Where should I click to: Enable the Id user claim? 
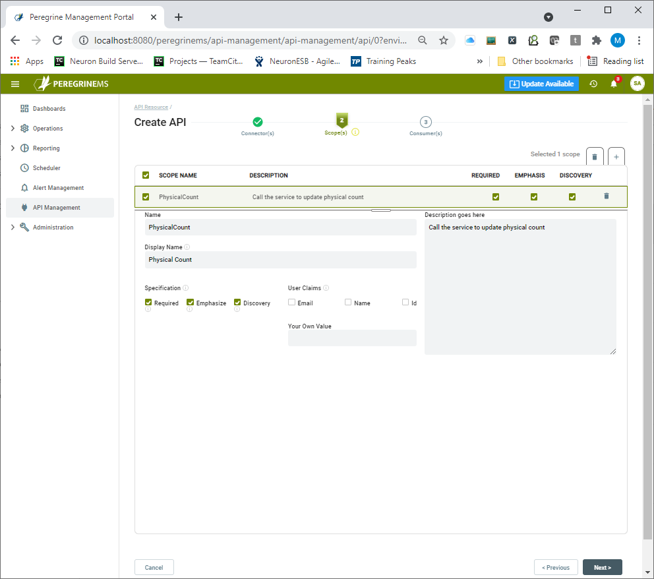[405, 303]
